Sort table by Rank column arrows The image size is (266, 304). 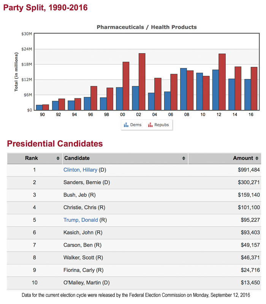(58, 158)
